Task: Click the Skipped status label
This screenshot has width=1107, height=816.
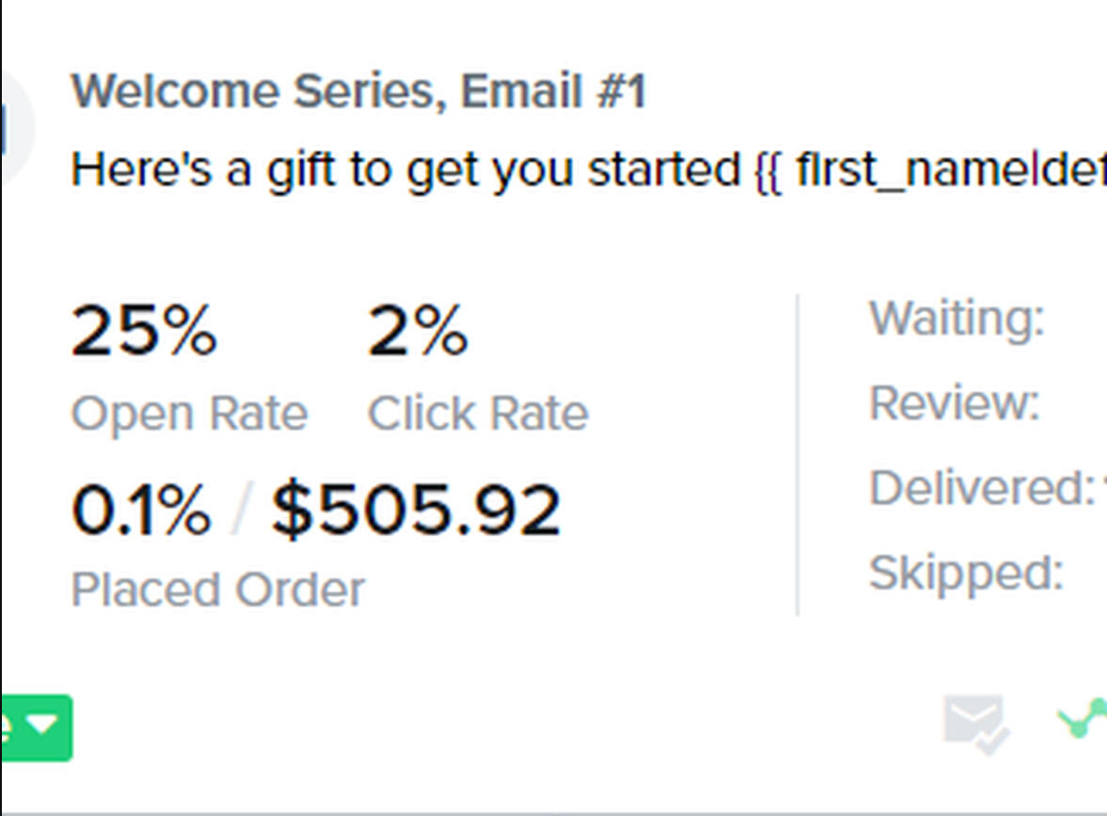Action: click(x=966, y=572)
